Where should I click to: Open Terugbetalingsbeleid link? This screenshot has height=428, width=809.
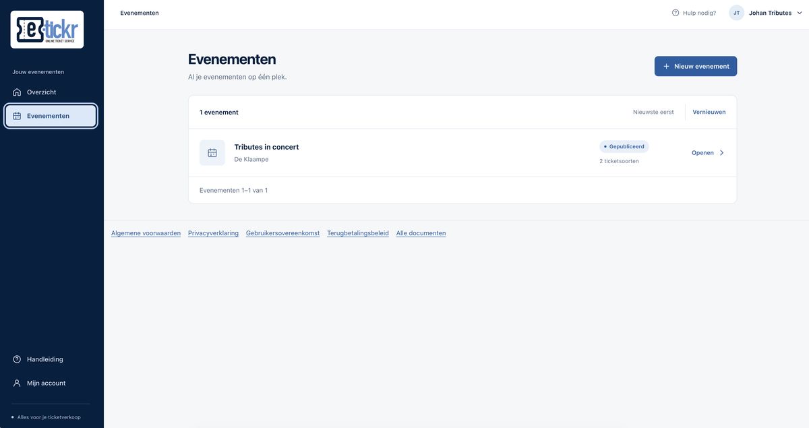[x=358, y=233]
